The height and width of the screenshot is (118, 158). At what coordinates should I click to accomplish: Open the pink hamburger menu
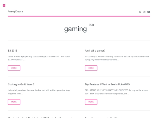4,6
